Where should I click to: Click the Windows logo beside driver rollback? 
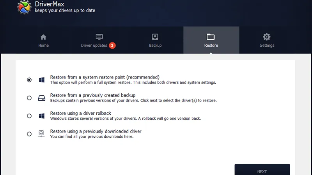(x=41, y=116)
